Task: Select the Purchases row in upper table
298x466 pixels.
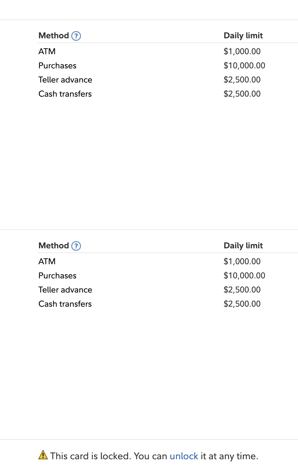Action: (x=58, y=66)
